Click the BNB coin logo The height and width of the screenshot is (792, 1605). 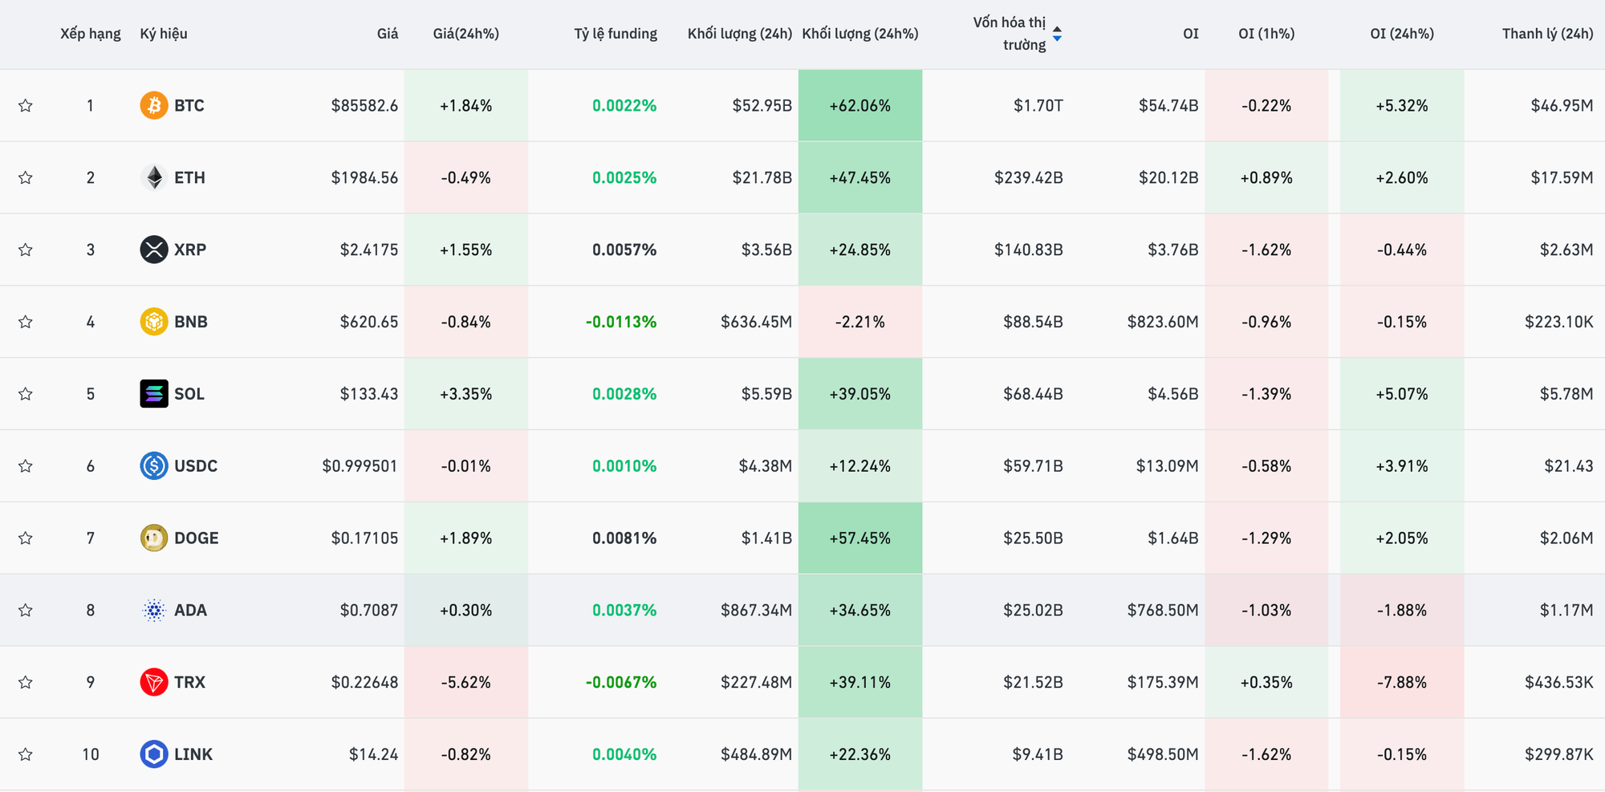153,322
